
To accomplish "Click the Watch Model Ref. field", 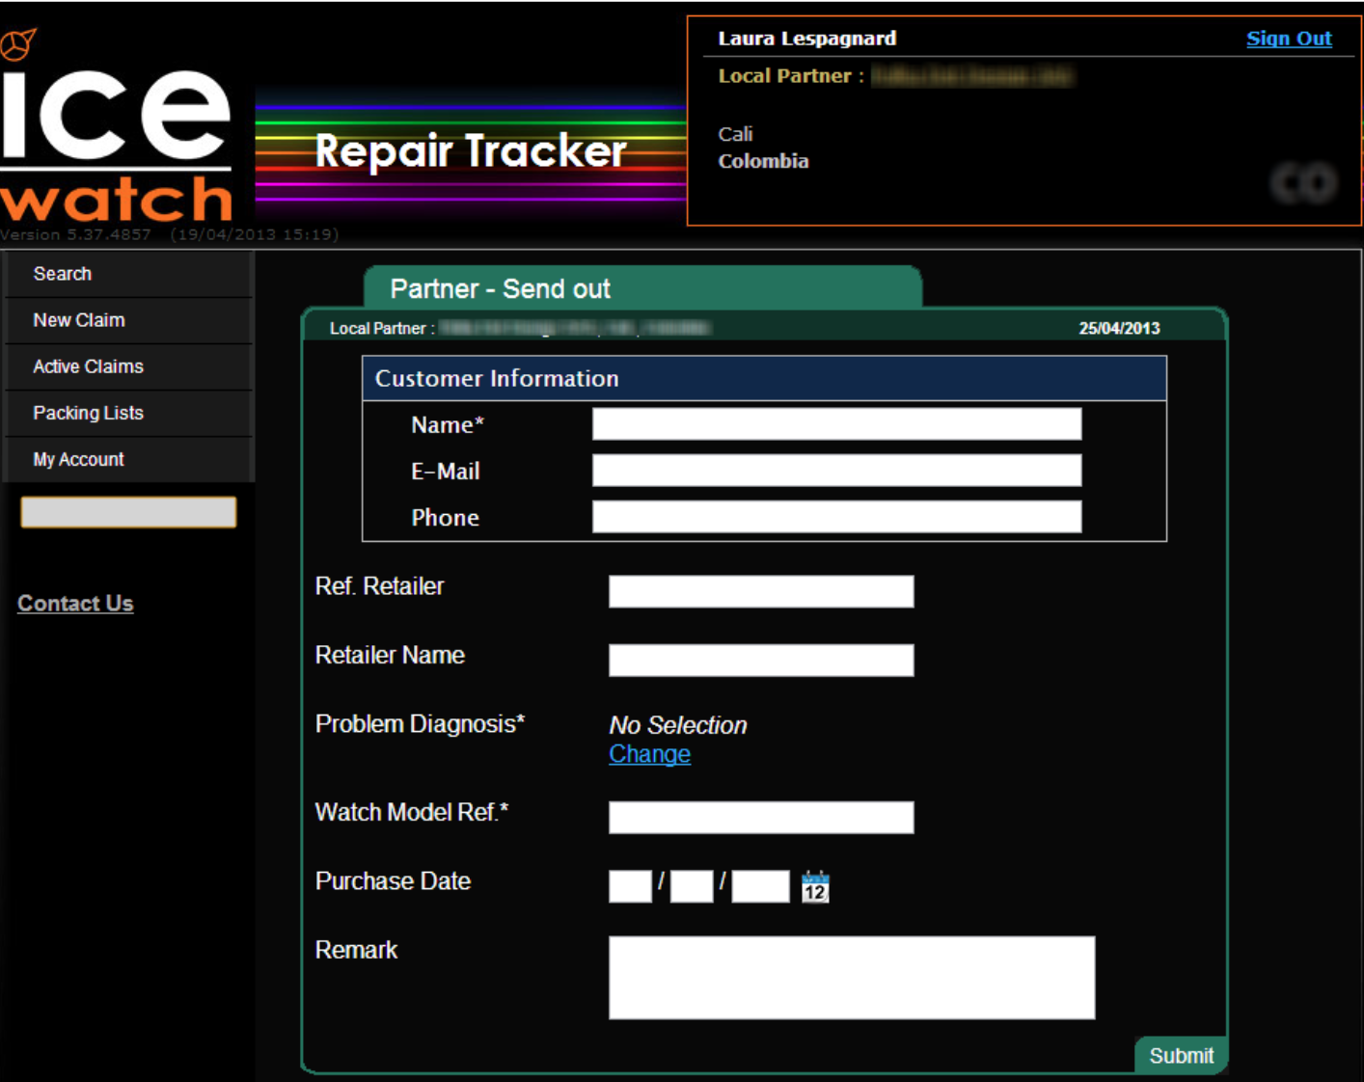I will pyautogui.click(x=760, y=817).
